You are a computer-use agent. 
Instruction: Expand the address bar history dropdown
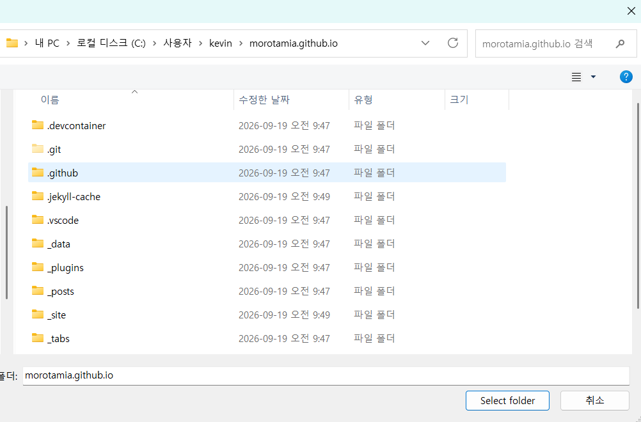click(425, 43)
